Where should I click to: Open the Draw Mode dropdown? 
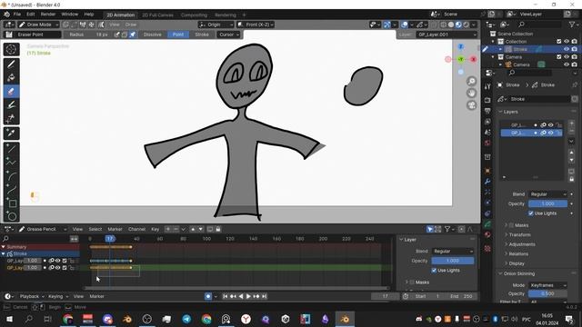coord(38,25)
